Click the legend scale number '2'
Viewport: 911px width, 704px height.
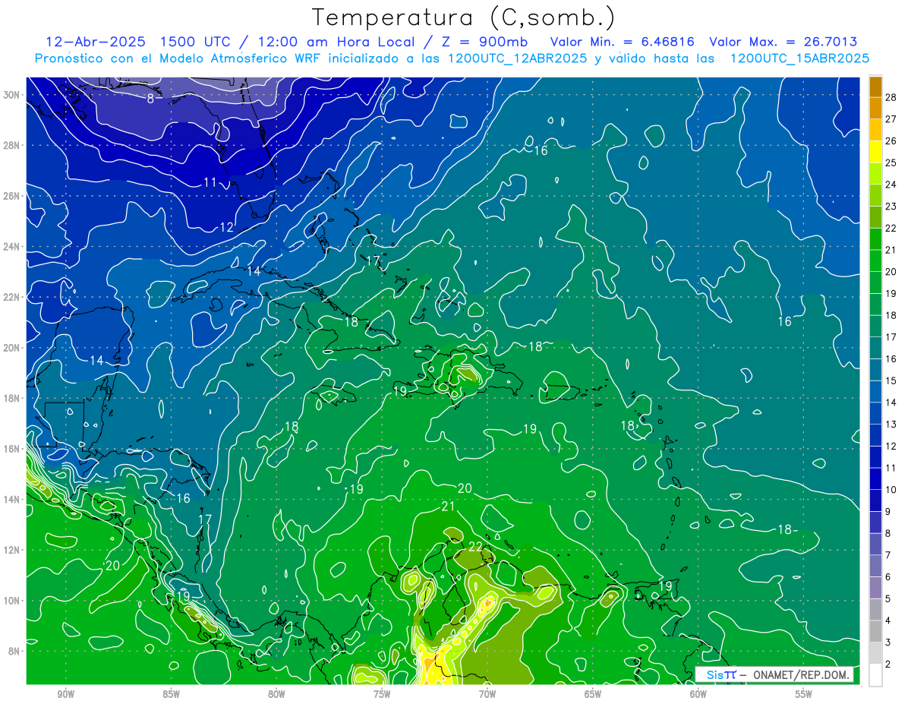pos(888,665)
